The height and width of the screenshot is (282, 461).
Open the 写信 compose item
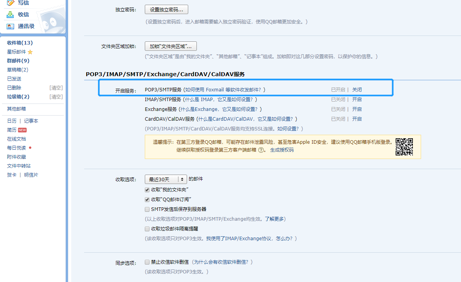pyautogui.click(x=23, y=3)
